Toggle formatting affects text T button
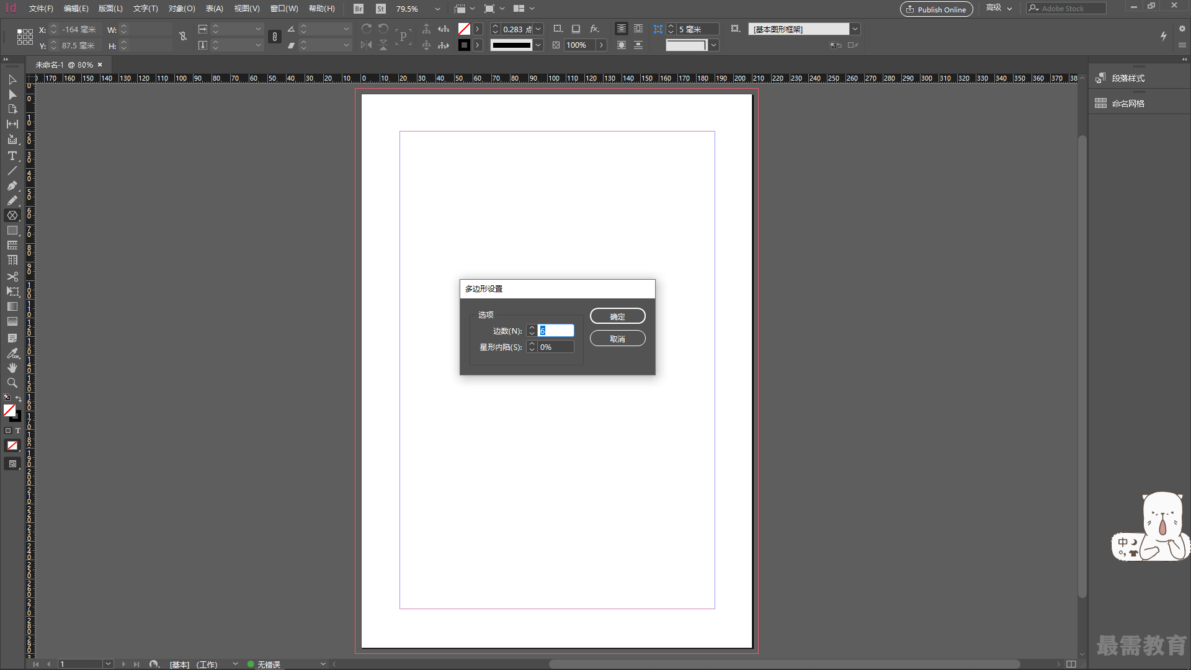This screenshot has height=670, width=1191. (18, 431)
